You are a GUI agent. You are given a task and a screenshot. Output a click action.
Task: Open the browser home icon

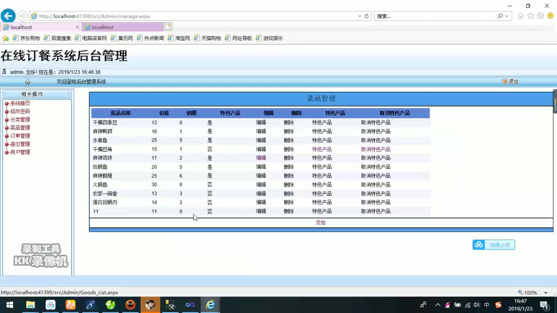click(x=520, y=16)
